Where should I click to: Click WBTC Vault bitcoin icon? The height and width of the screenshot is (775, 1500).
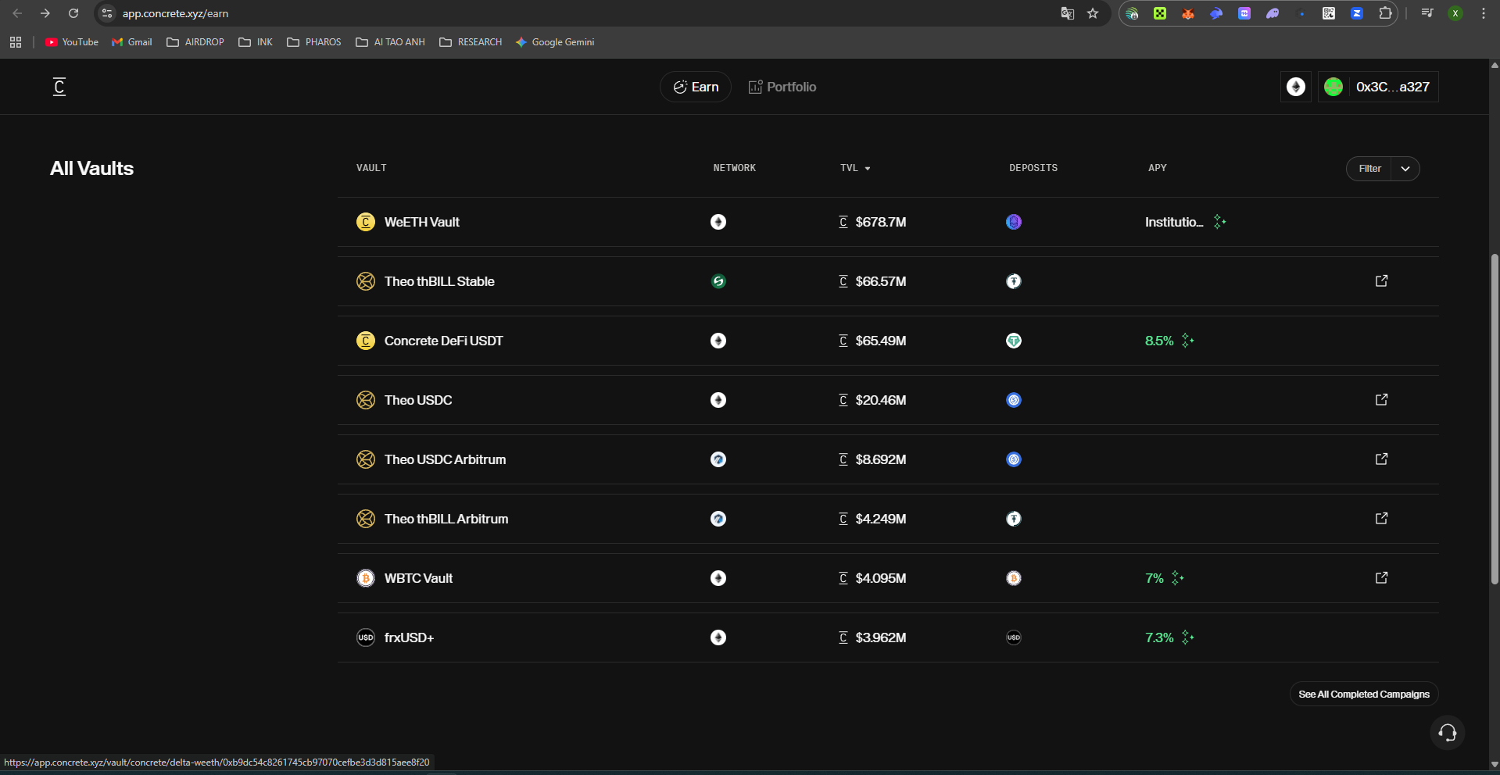366,578
